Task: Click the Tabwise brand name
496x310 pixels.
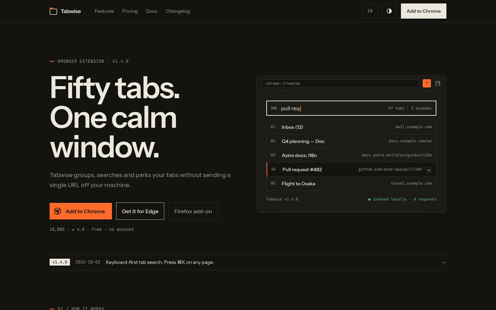Action: (x=71, y=11)
